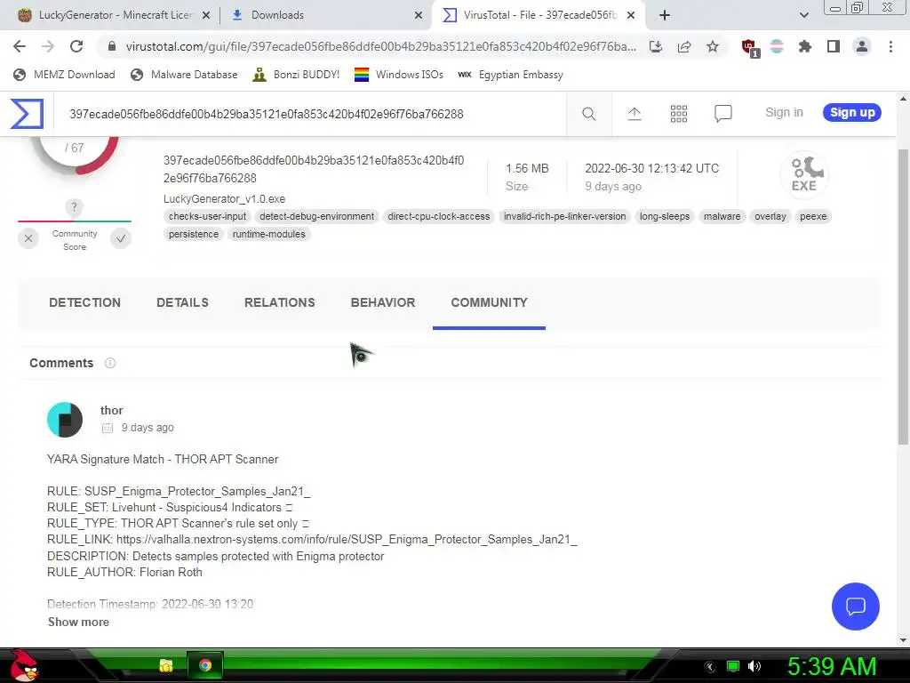Click the browser address bar URL
910x683 pixels.
[x=380, y=46]
